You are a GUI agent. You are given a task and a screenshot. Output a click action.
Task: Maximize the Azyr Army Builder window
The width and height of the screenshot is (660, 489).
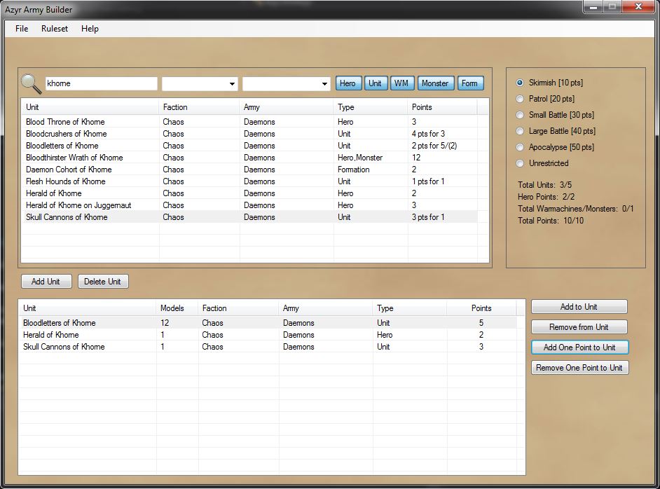coord(612,6)
